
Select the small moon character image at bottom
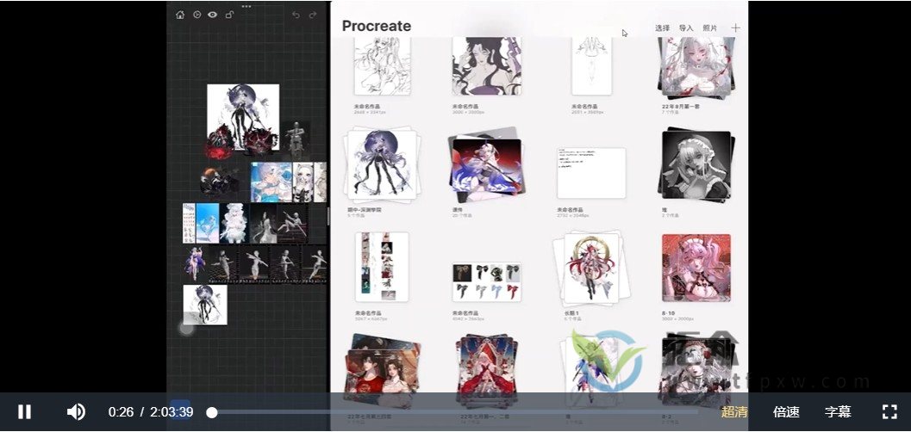pos(205,305)
